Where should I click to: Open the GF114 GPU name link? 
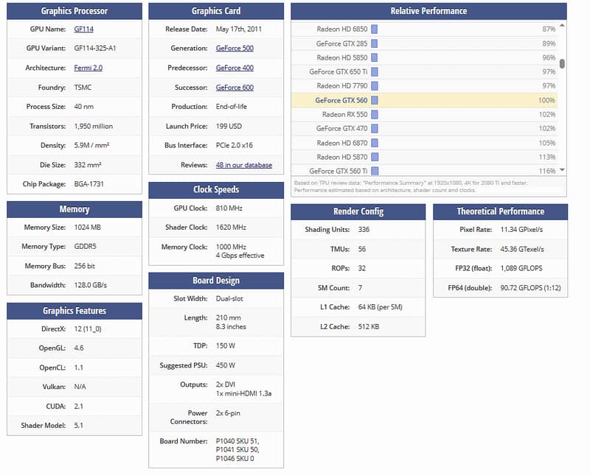pos(83,29)
